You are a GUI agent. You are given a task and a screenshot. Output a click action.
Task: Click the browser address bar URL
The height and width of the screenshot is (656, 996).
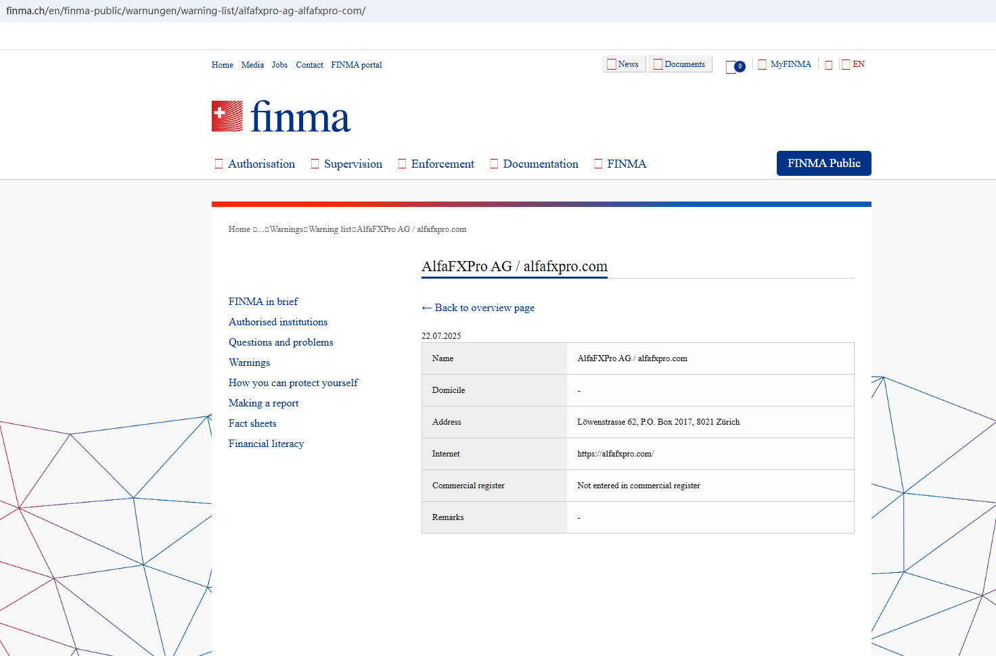click(x=186, y=11)
